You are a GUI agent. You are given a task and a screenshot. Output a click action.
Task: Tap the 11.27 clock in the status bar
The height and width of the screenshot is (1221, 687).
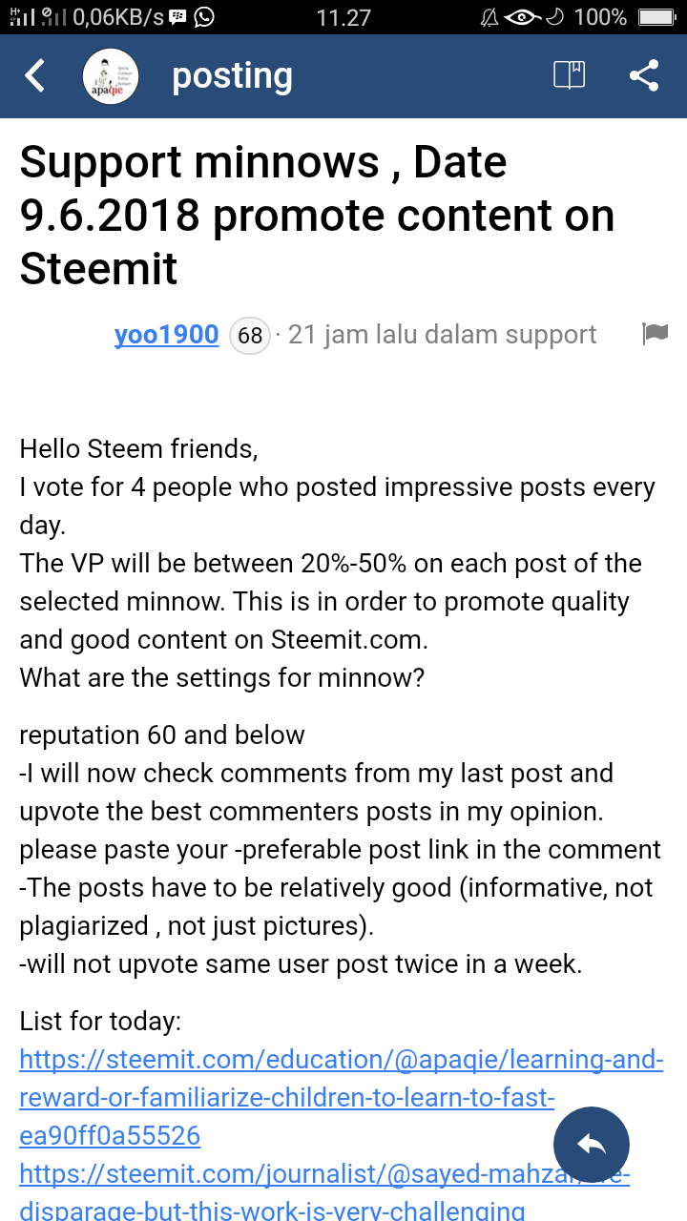tap(343, 17)
